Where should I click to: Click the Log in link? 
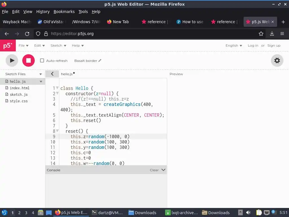click(253, 45)
